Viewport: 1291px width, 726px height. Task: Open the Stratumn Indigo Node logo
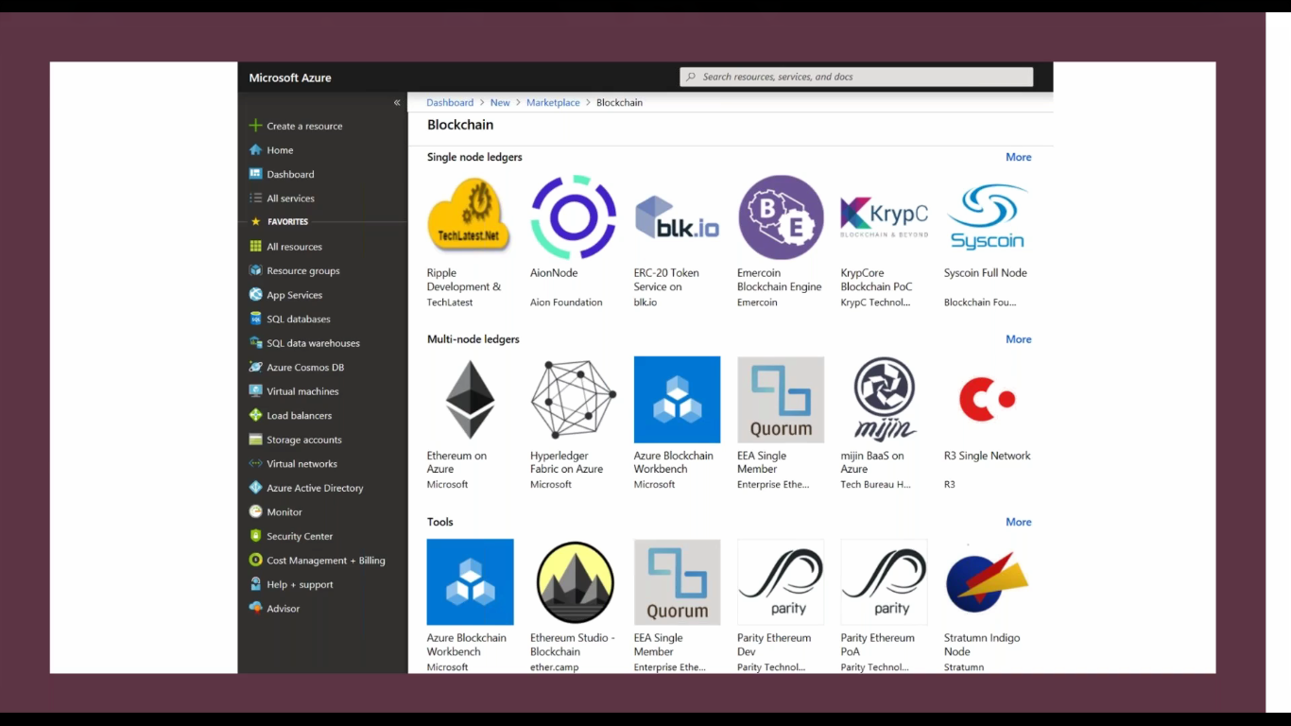[x=987, y=581]
